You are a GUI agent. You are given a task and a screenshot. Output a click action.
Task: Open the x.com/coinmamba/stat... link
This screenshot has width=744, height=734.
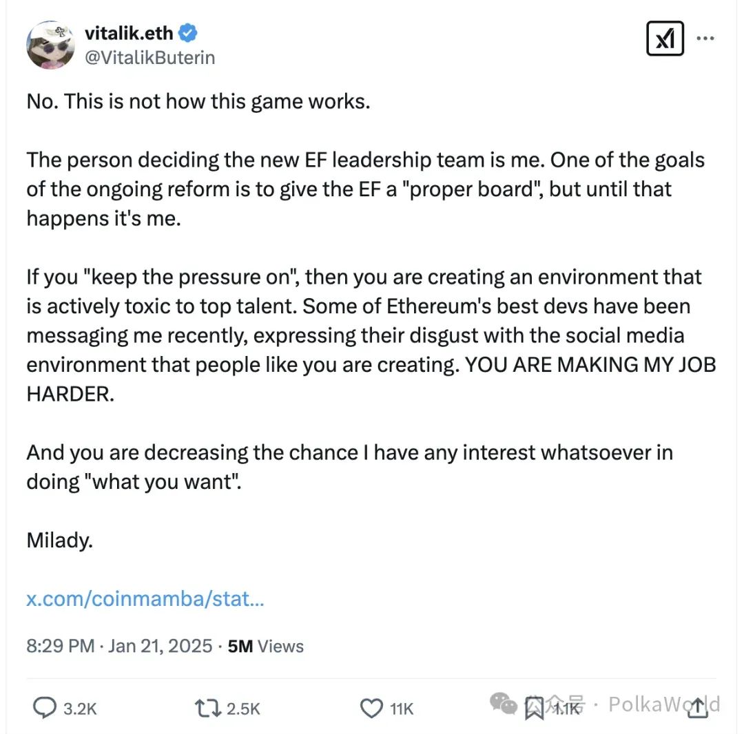click(145, 598)
